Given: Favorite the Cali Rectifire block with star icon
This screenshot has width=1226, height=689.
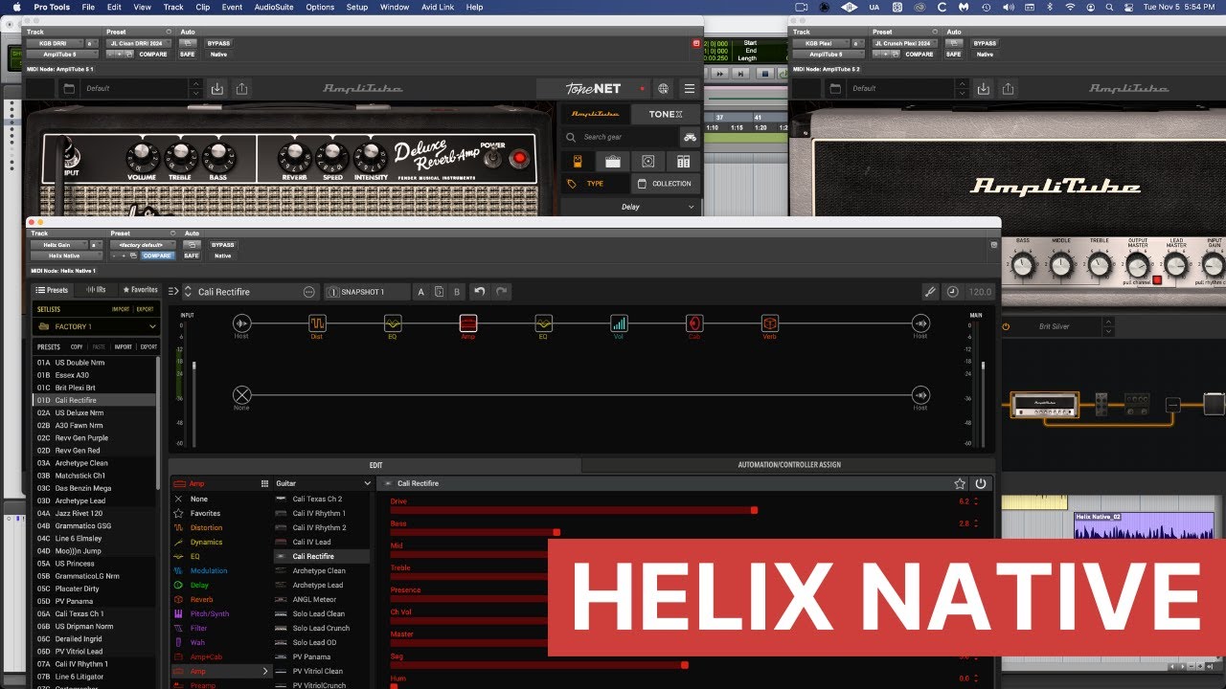Looking at the screenshot, I should 960,483.
